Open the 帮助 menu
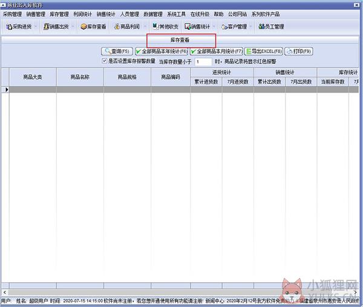Screen dimensions: 363x307 click(x=218, y=14)
